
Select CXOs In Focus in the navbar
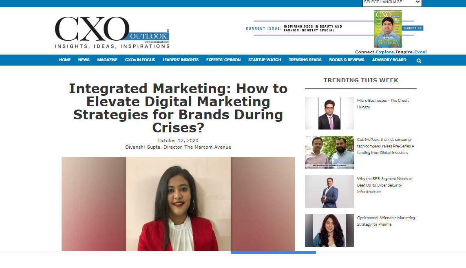click(140, 60)
